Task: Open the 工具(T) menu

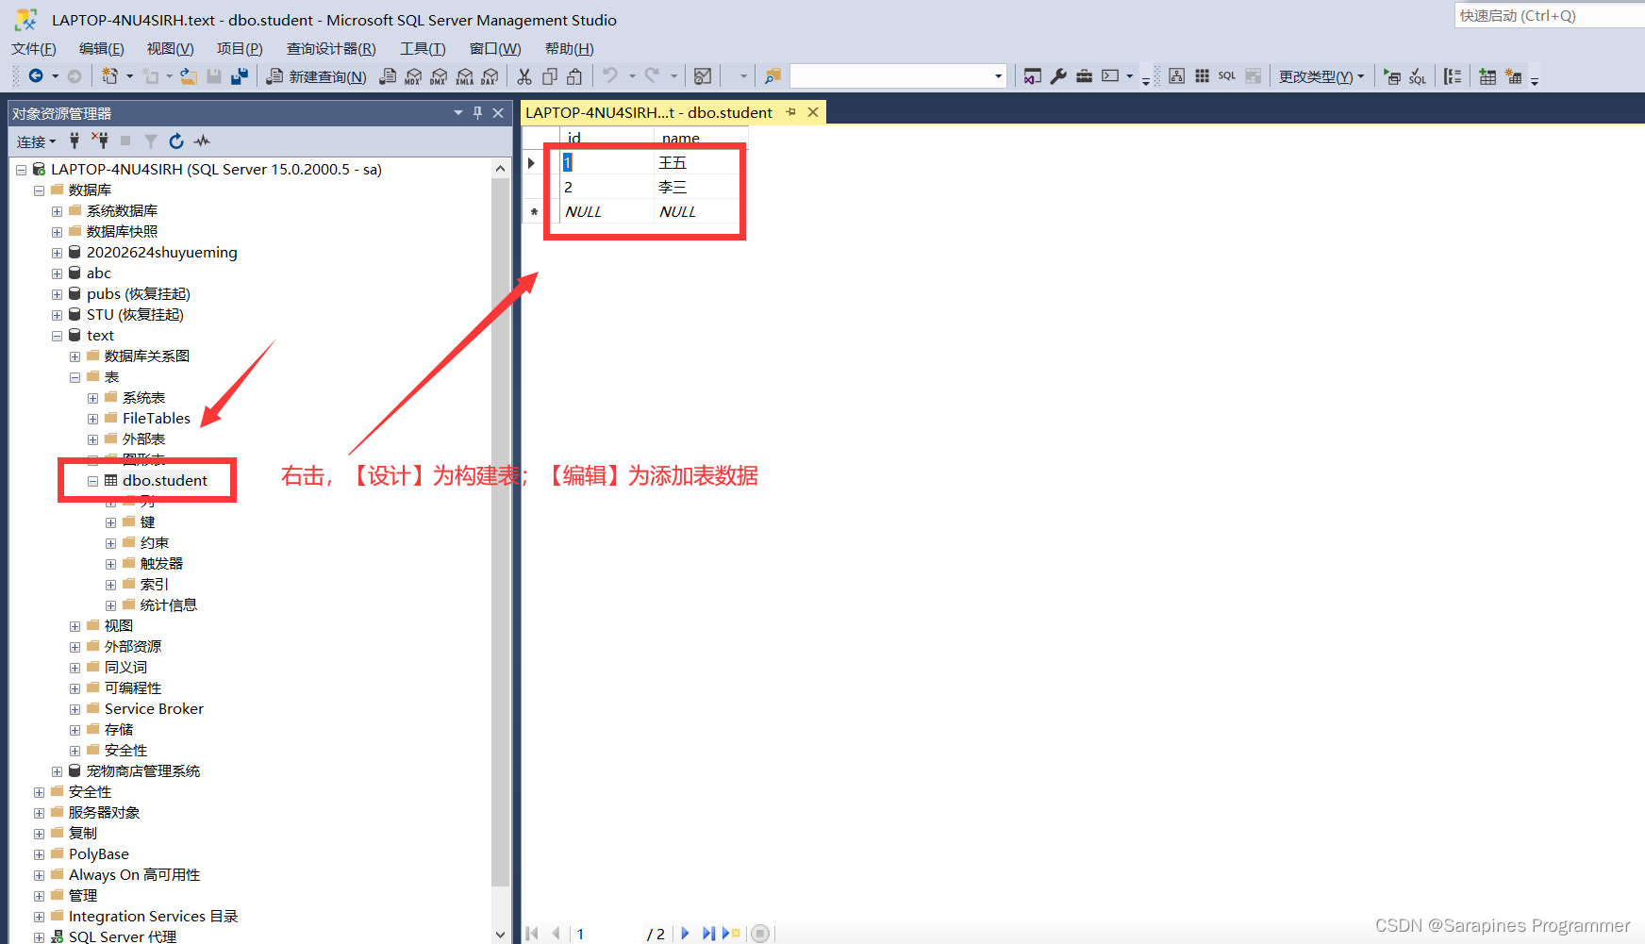Action: pos(423,49)
